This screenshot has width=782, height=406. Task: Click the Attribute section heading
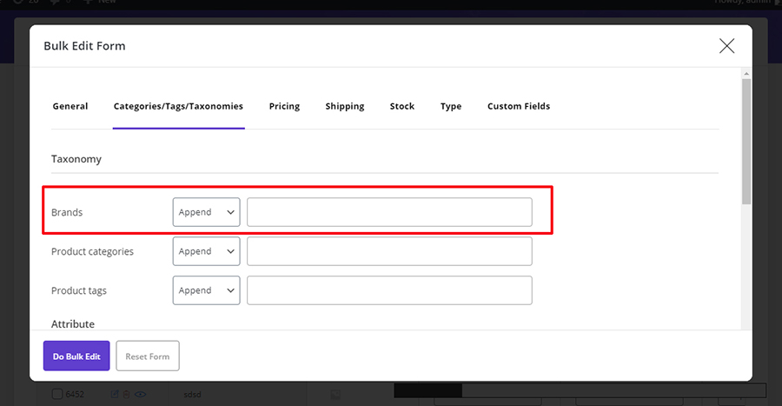click(x=73, y=323)
